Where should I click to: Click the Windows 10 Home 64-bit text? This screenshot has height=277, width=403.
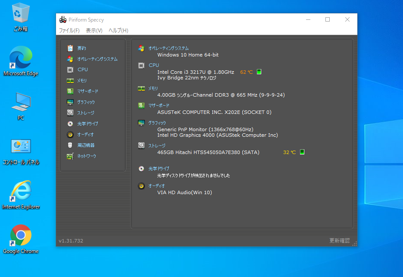188,55
